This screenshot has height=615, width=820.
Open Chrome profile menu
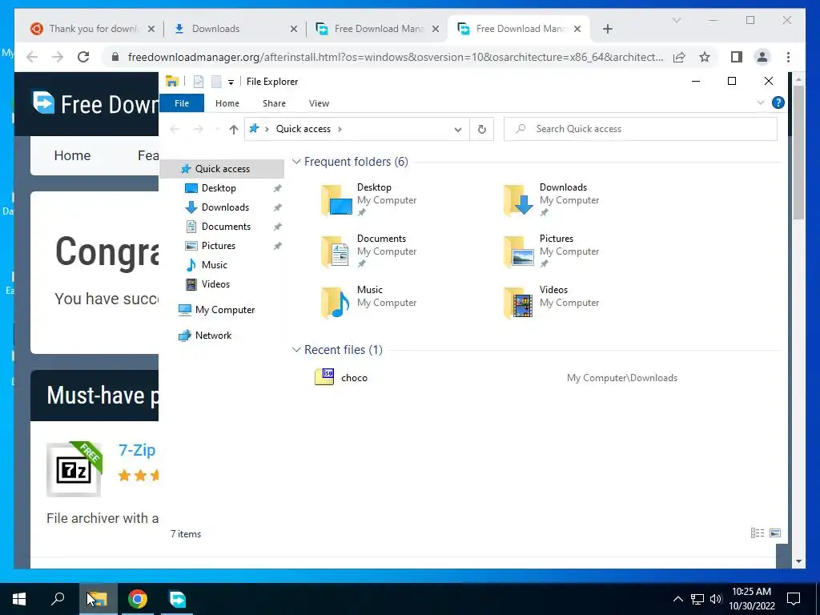(762, 57)
